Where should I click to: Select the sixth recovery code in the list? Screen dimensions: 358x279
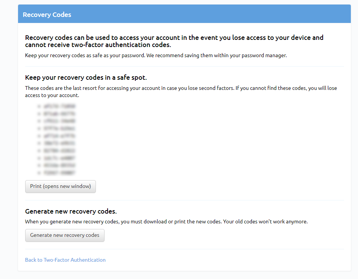[x=59, y=143]
